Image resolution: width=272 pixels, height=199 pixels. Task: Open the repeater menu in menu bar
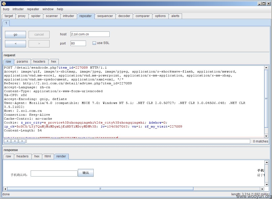33,9
